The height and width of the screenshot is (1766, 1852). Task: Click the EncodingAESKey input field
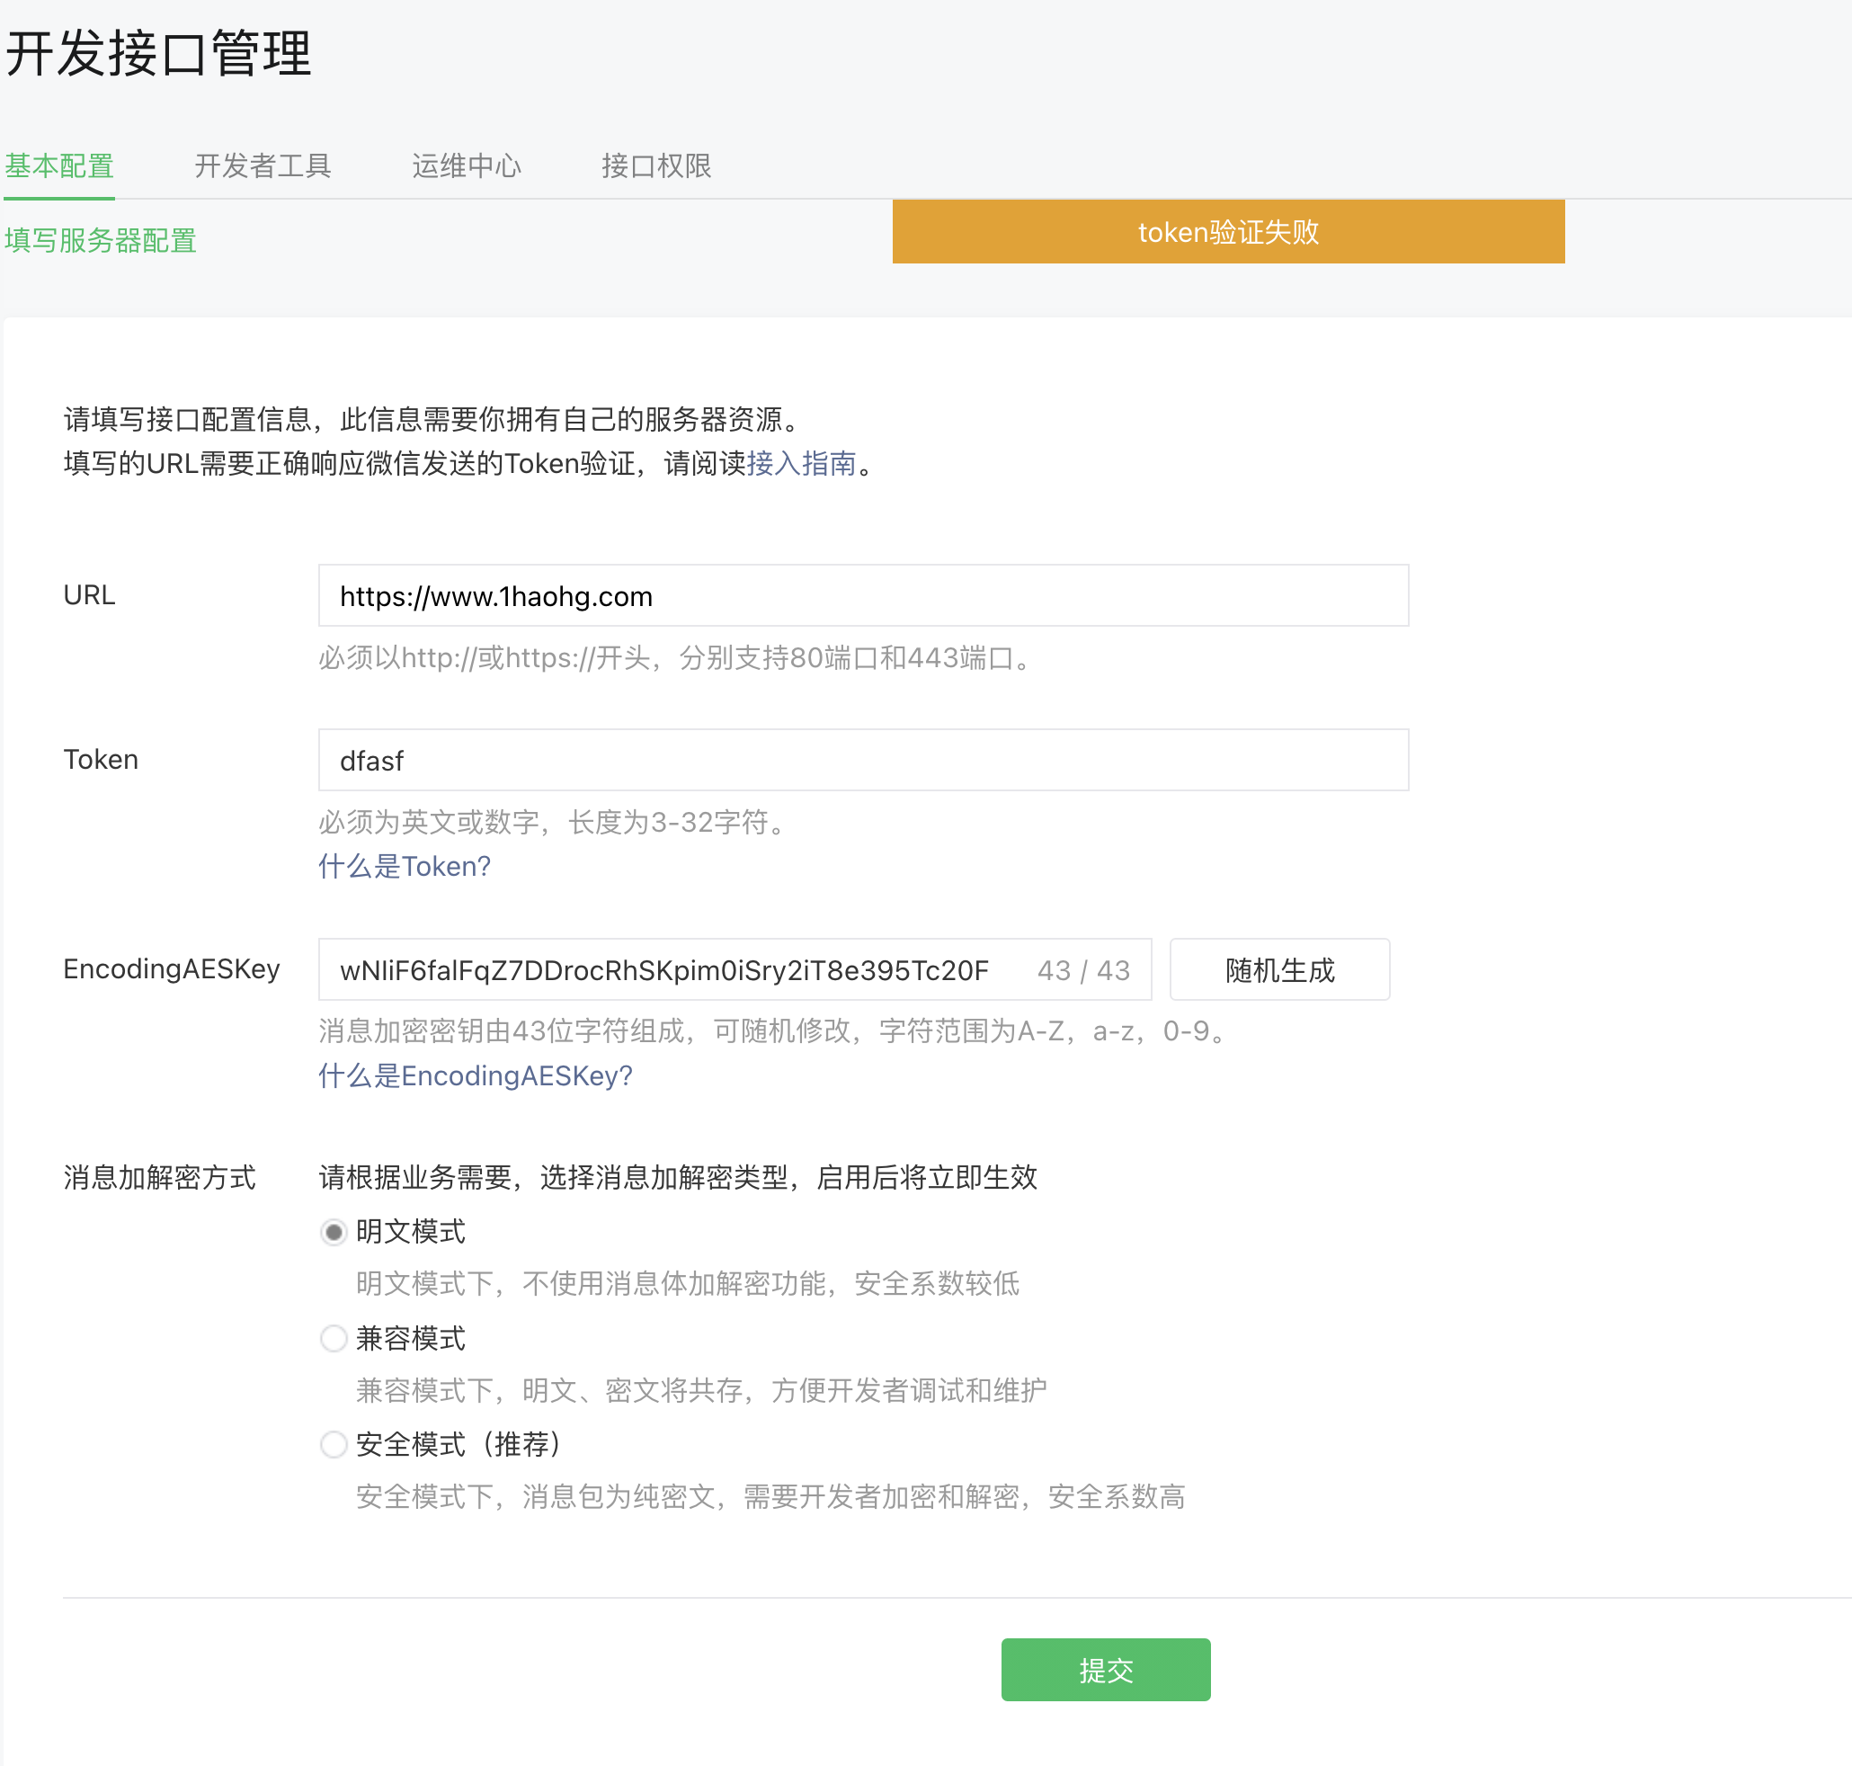(659, 969)
